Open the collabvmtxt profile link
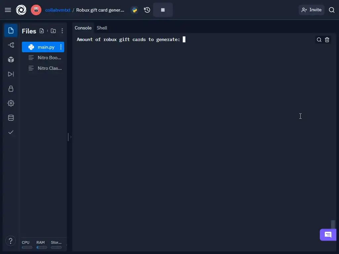 [58, 10]
